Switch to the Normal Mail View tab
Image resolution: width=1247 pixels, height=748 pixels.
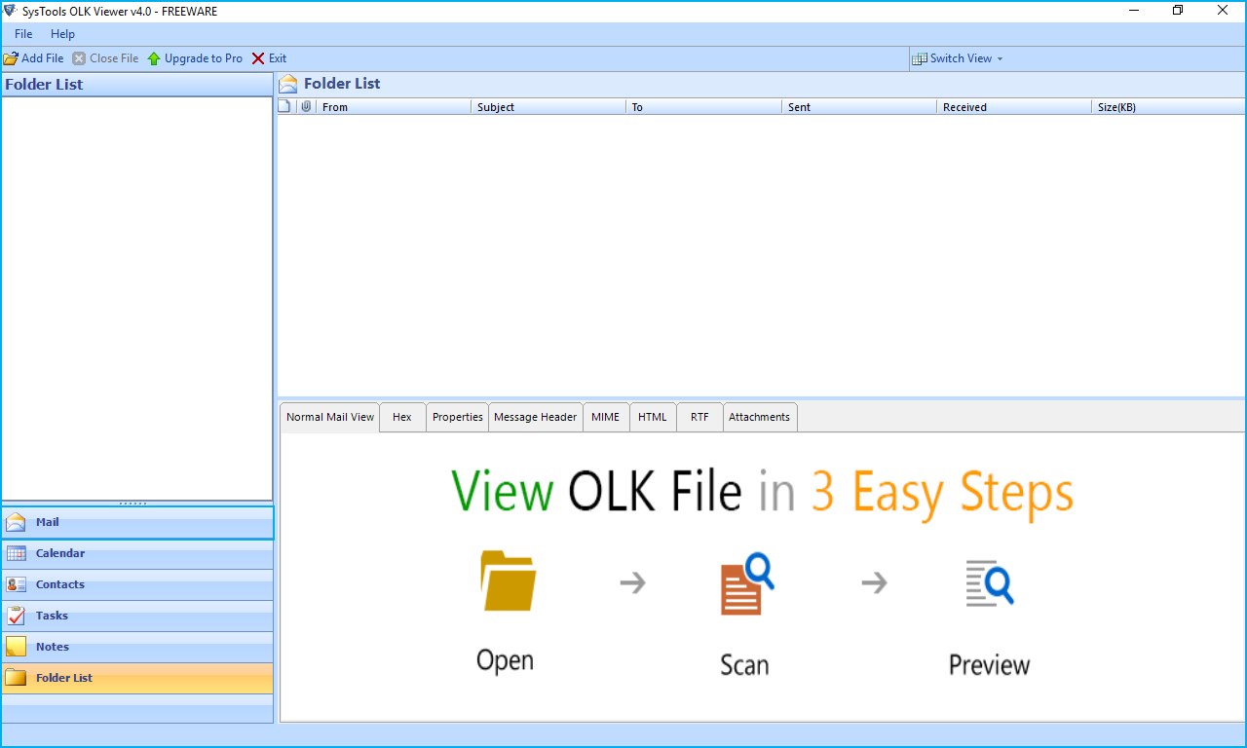(x=330, y=417)
